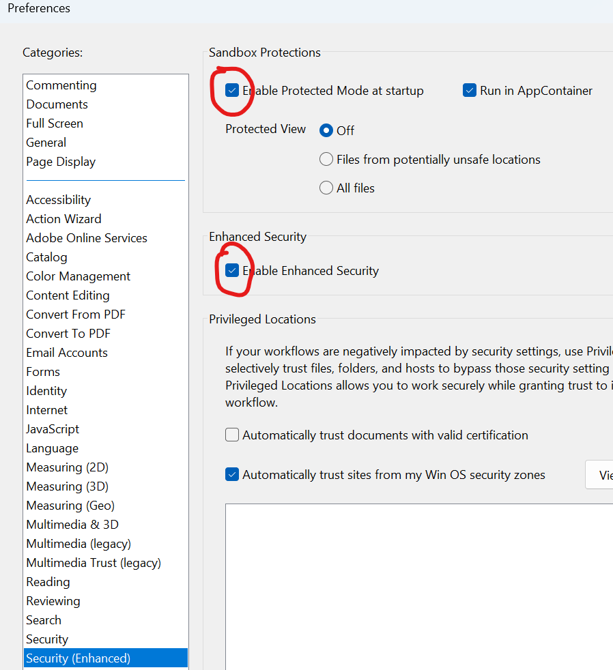Select the Security category
Screen dimensions: 613x670
(x=47, y=639)
